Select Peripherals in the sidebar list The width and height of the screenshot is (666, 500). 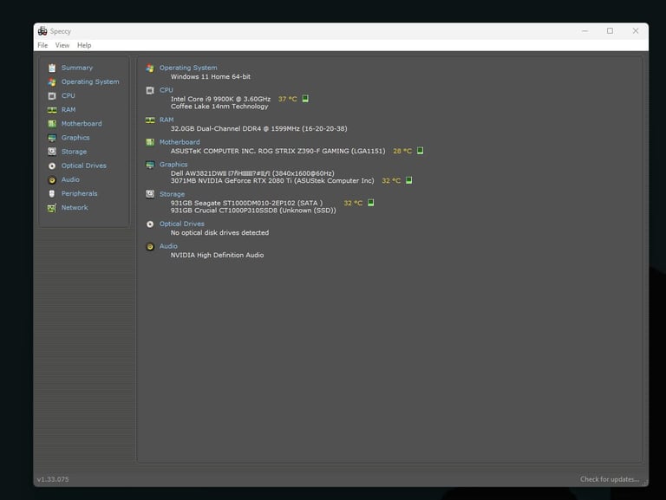(79, 194)
